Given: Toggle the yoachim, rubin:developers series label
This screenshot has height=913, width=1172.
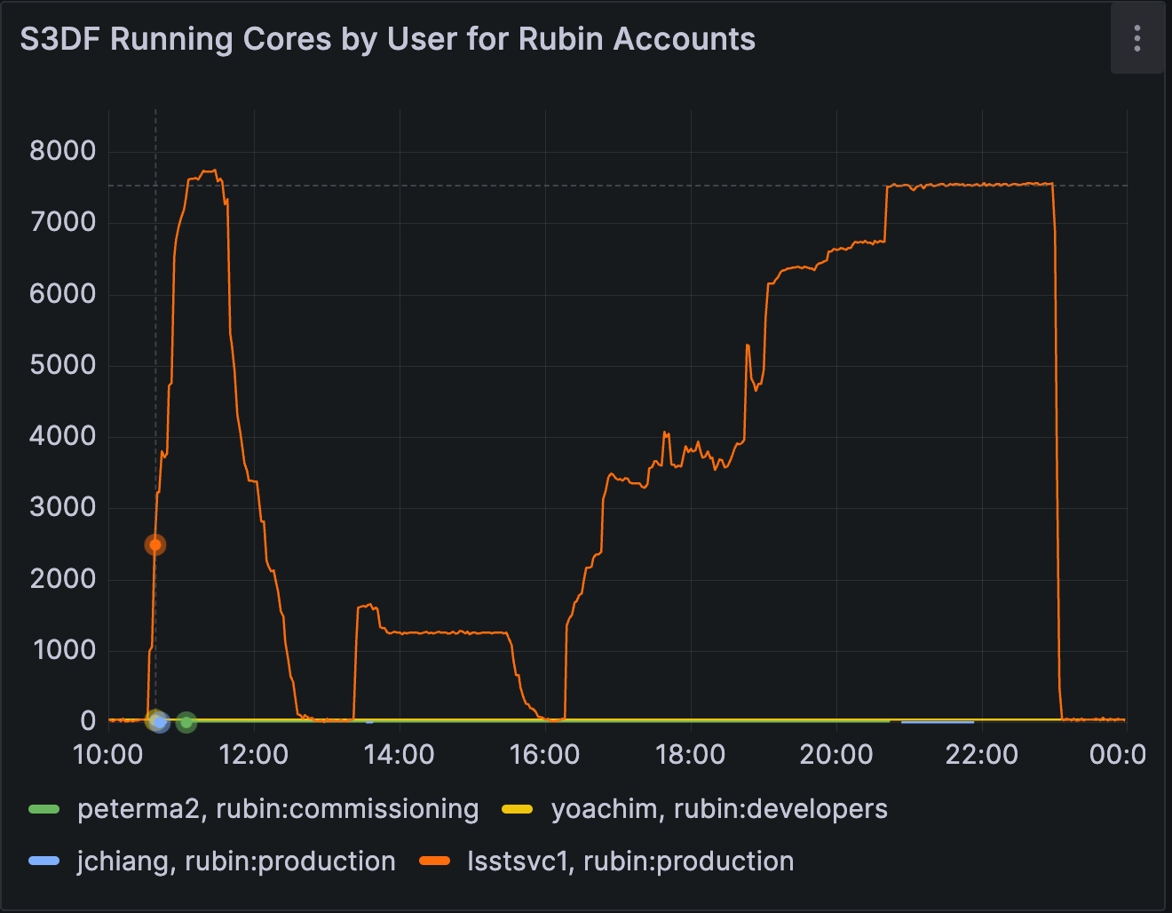Looking at the screenshot, I should click(718, 809).
